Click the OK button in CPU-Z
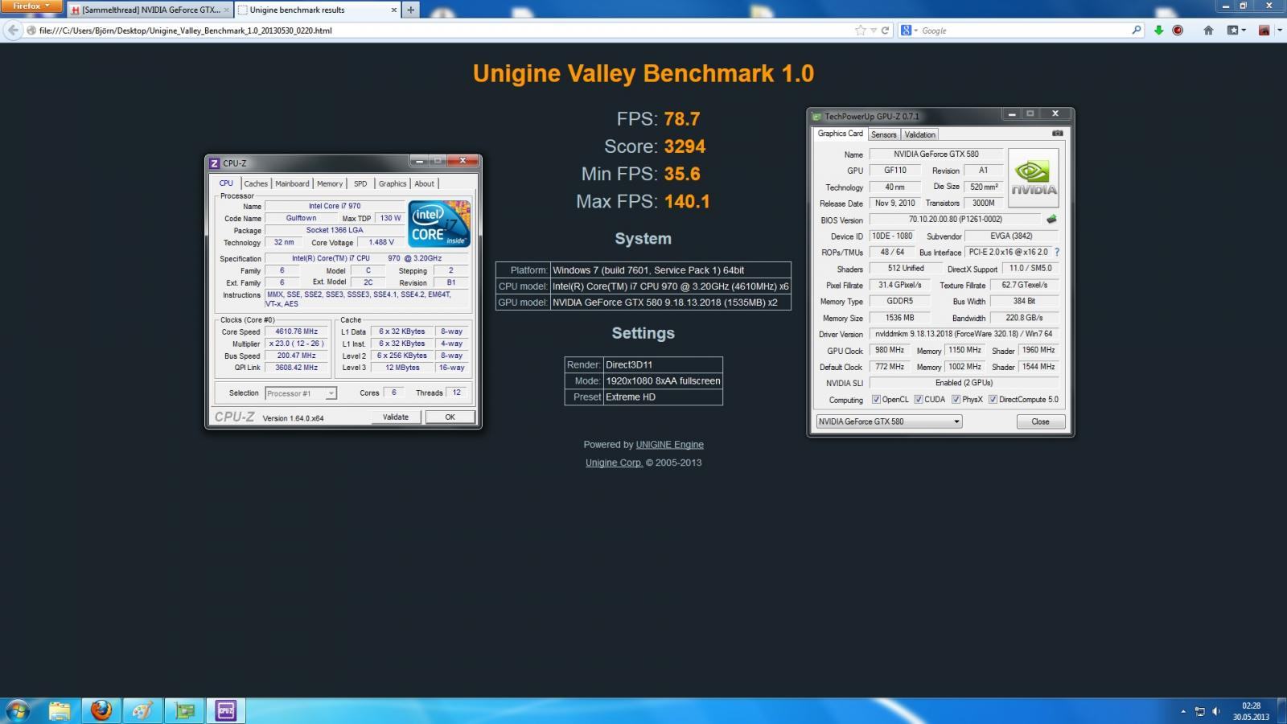1287x724 pixels. tap(450, 417)
